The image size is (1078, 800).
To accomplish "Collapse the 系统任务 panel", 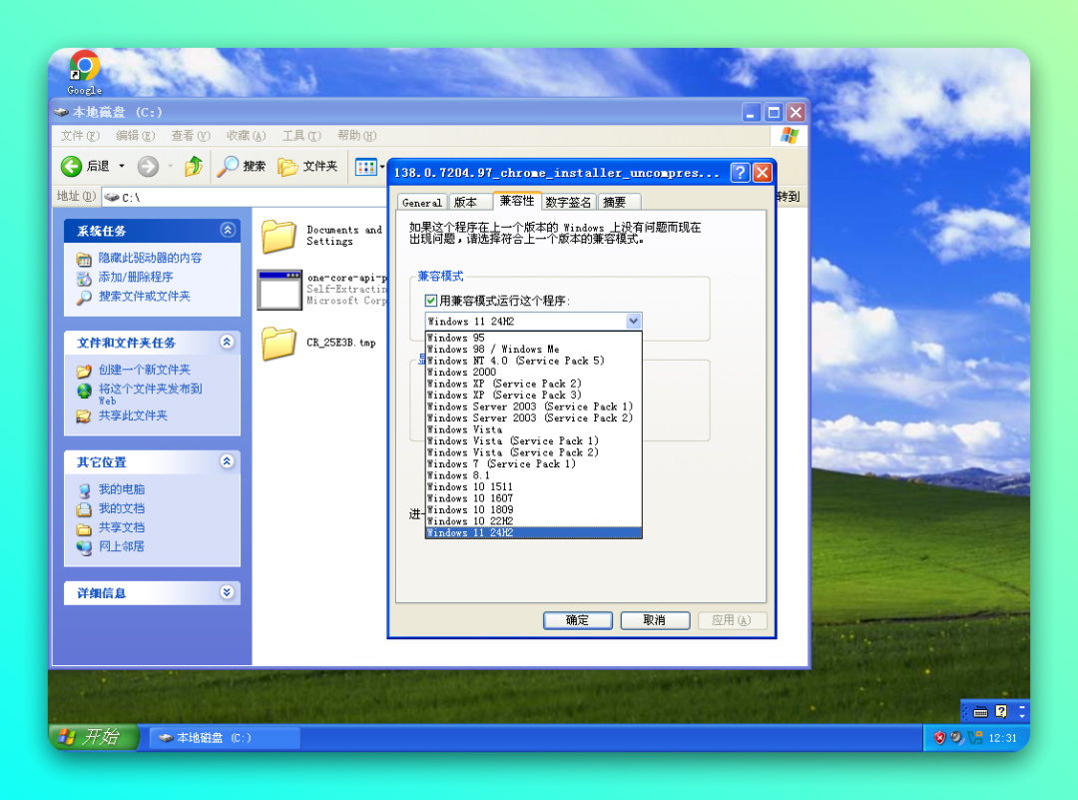I will coord(228,230).
